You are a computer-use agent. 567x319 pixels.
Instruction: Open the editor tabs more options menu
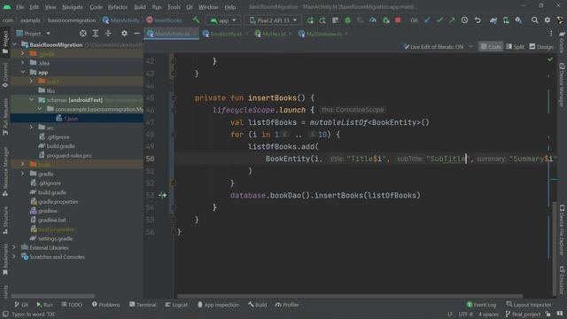coord(551,34)
